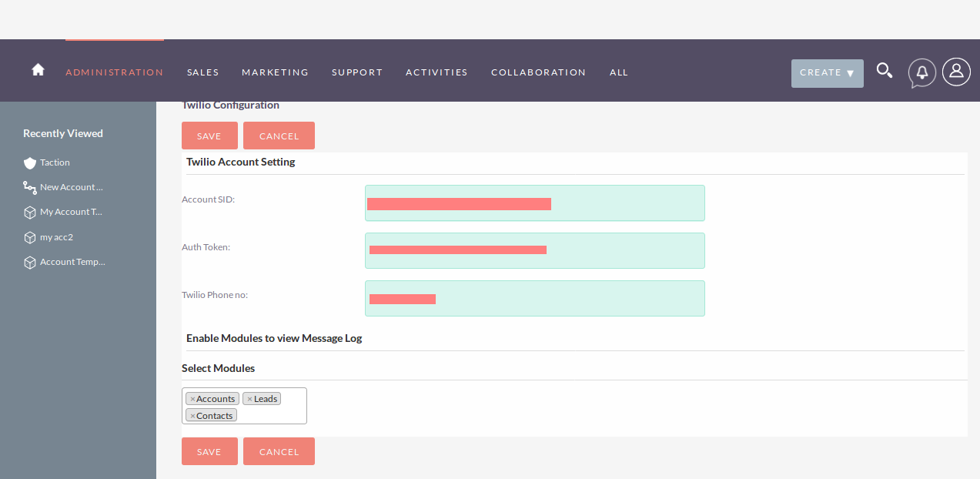Click the Account SID input field

pos(534,203)
